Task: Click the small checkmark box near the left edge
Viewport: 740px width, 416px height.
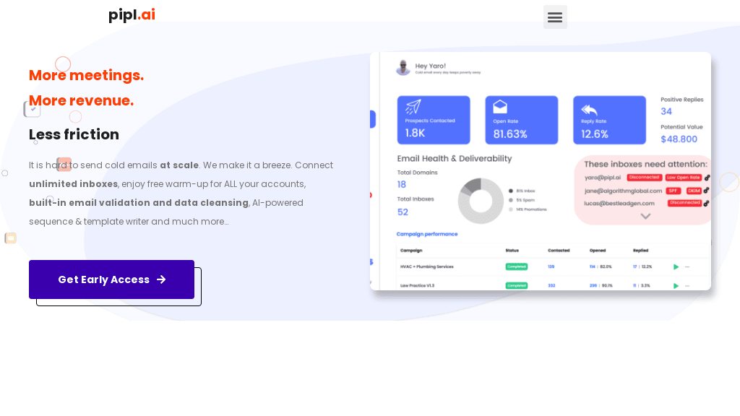Action: [33, 108]
